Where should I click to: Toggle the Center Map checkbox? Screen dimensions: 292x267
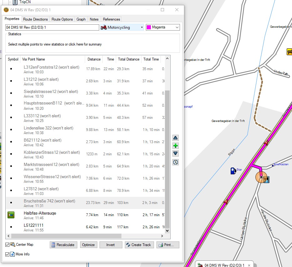click(x=8, y=245)
